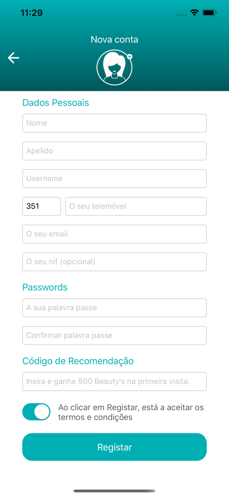Focus the Apelido input field
Screen dimensions: 229x497
coord(114,151)
